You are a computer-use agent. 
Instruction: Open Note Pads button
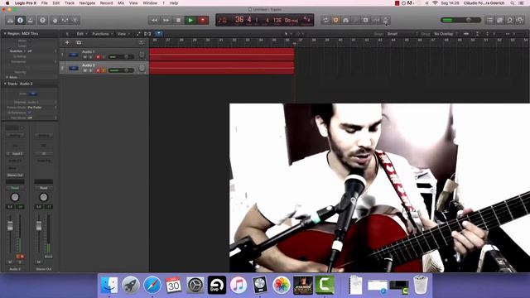pos(500,20)
